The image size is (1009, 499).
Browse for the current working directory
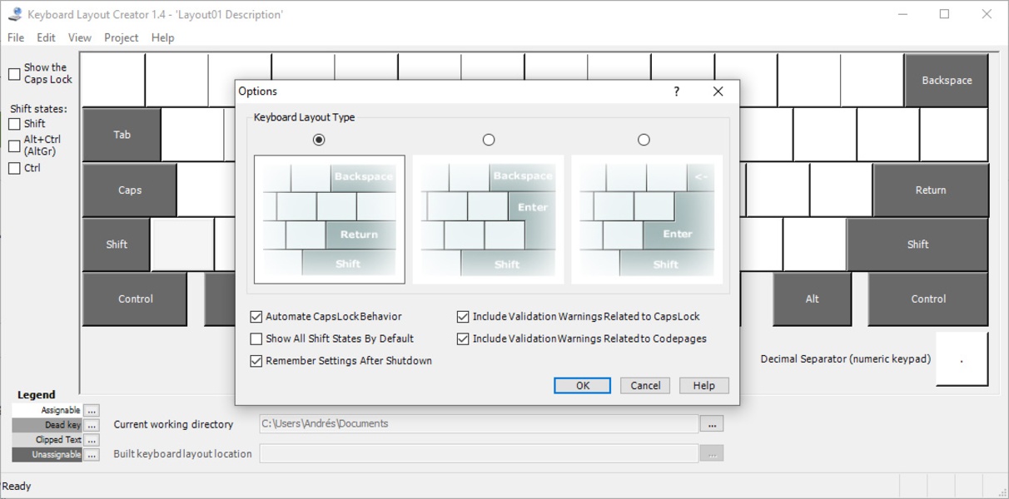click(711, 424)
